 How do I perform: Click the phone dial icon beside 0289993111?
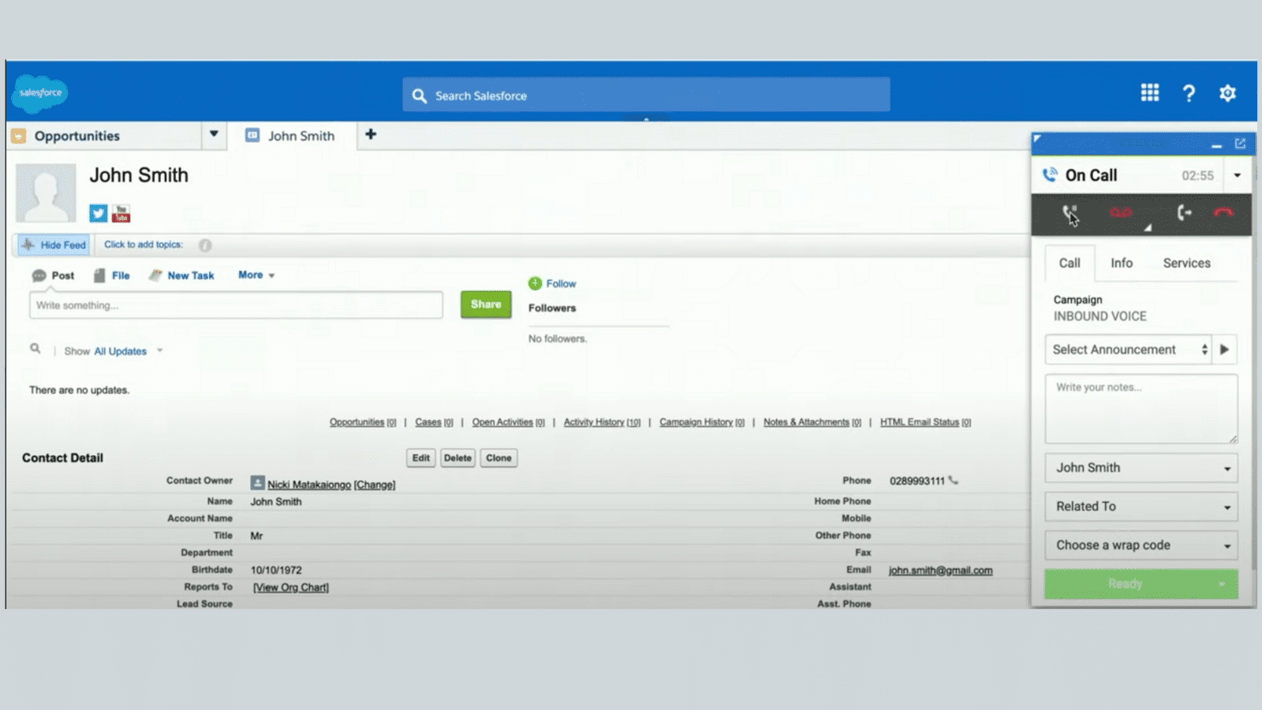(954, 480)
